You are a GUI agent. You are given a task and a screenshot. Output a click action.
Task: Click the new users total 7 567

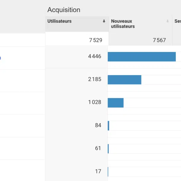point(159,40)
